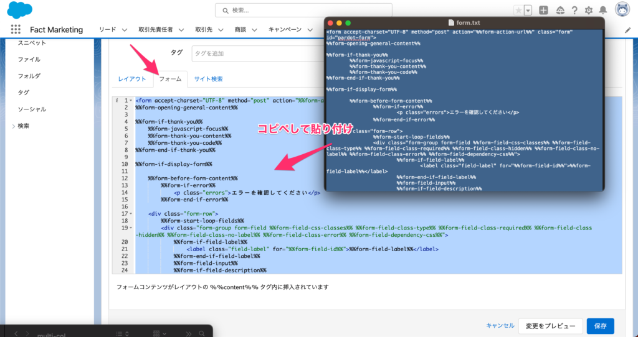Open the favorites list dropdown arrow
The image size is (638, 337).
click(x=528, y=10)
